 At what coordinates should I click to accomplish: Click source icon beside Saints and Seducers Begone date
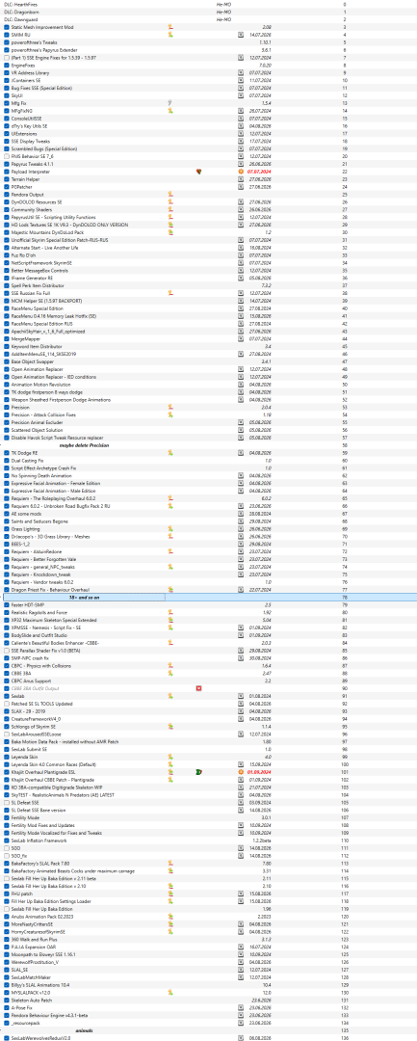tap(241, 521)
